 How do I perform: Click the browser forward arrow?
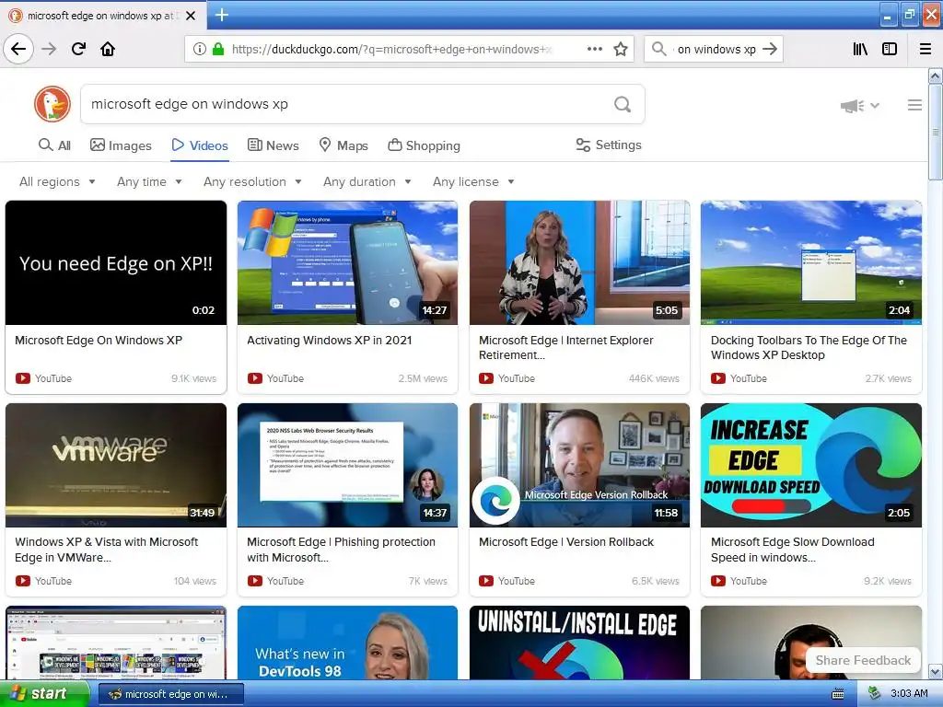50,49
